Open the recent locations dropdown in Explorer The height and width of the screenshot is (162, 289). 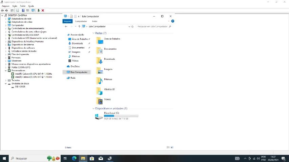[x=76, y=26]
